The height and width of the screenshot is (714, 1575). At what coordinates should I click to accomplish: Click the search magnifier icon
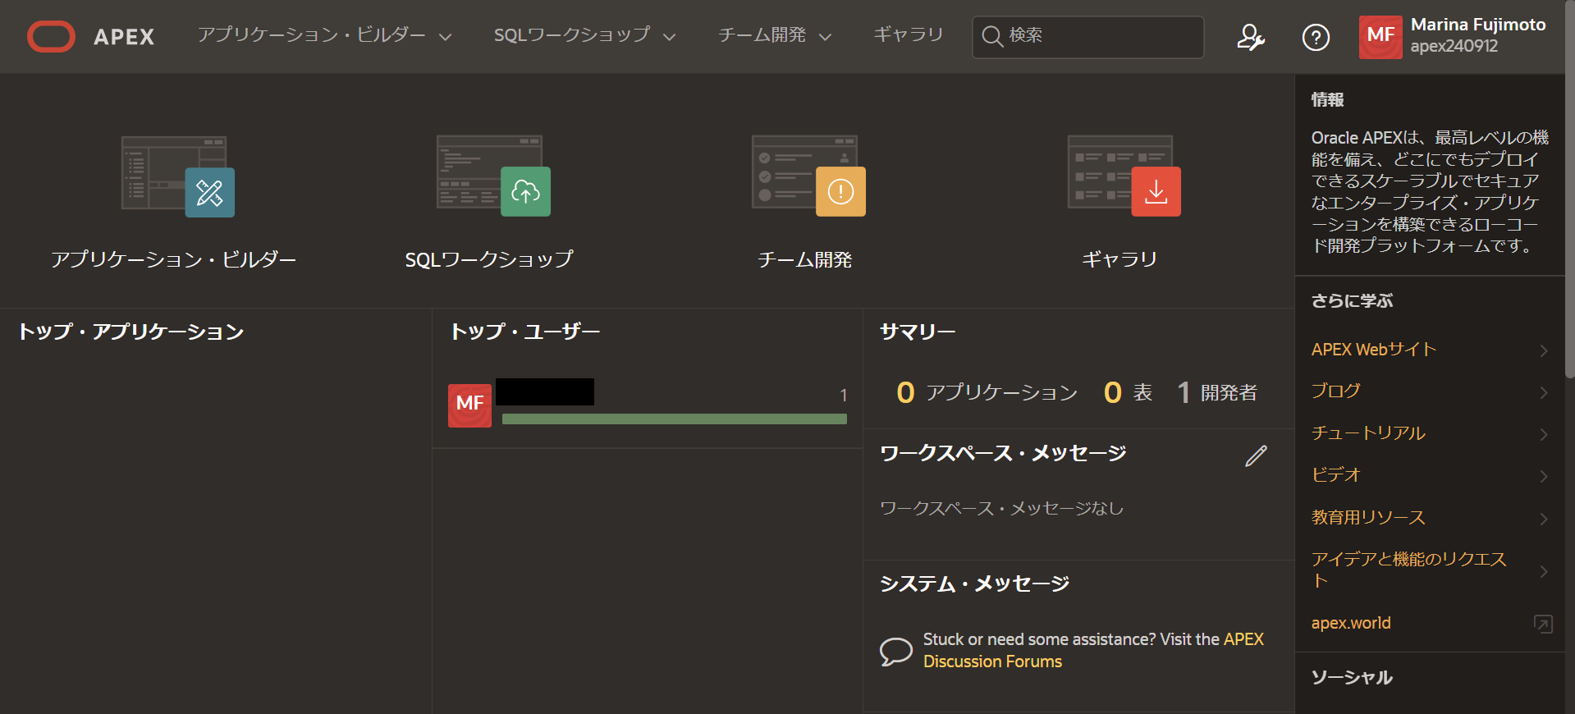pos(991,36)
